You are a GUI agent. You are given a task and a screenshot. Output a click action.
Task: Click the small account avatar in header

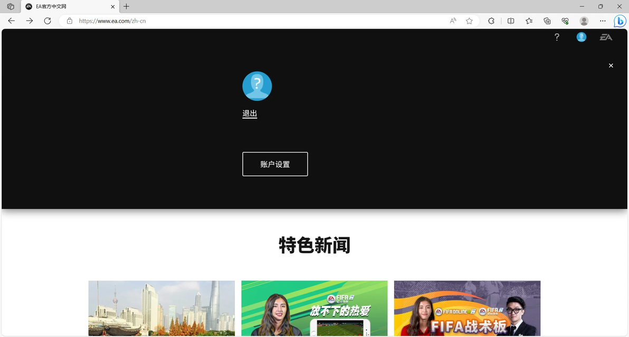point(582,37)
